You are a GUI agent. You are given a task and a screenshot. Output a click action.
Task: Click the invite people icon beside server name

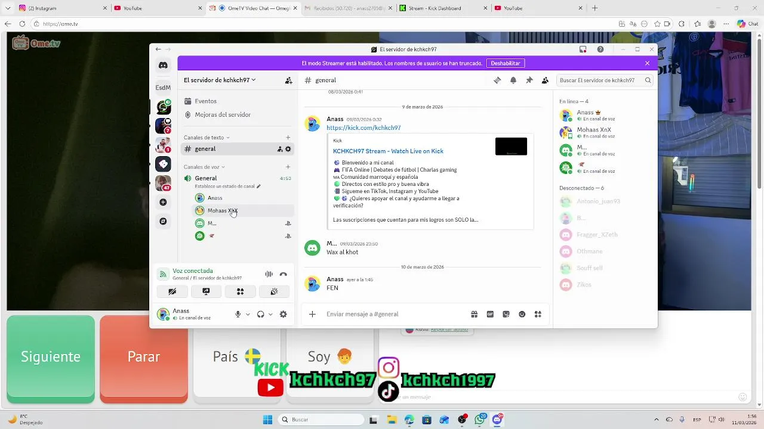point(288,80)
